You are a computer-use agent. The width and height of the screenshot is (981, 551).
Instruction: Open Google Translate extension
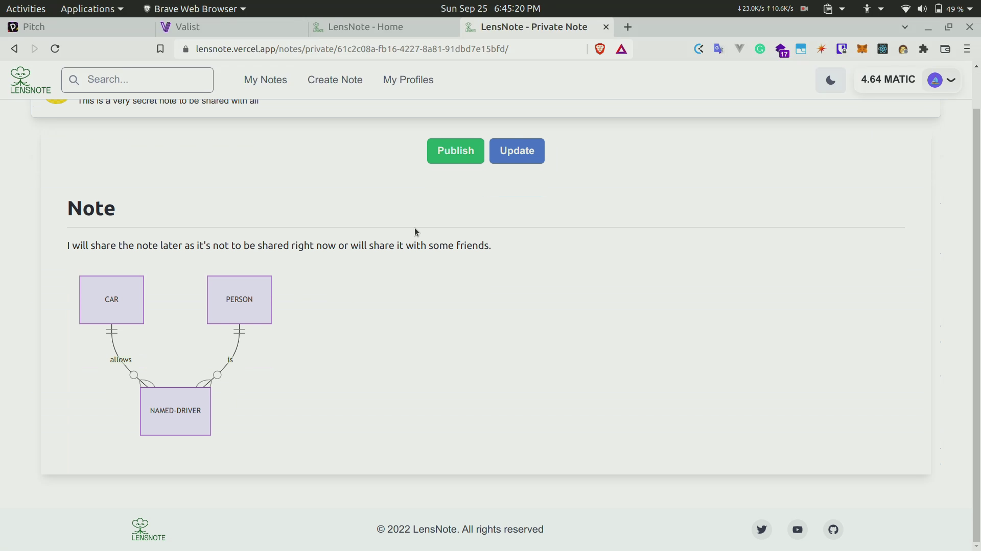(x=719, y=49)
